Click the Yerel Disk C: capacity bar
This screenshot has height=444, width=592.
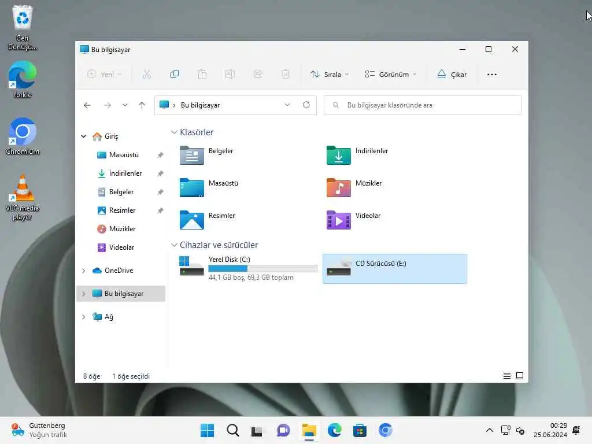click(x=263, y=268)
